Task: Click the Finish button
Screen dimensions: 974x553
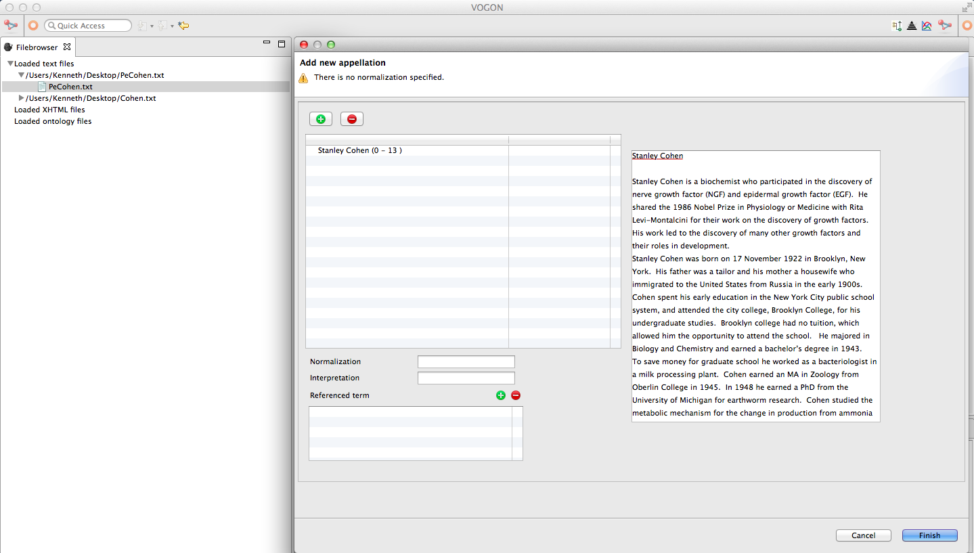Action: click(x=930, y=535)
